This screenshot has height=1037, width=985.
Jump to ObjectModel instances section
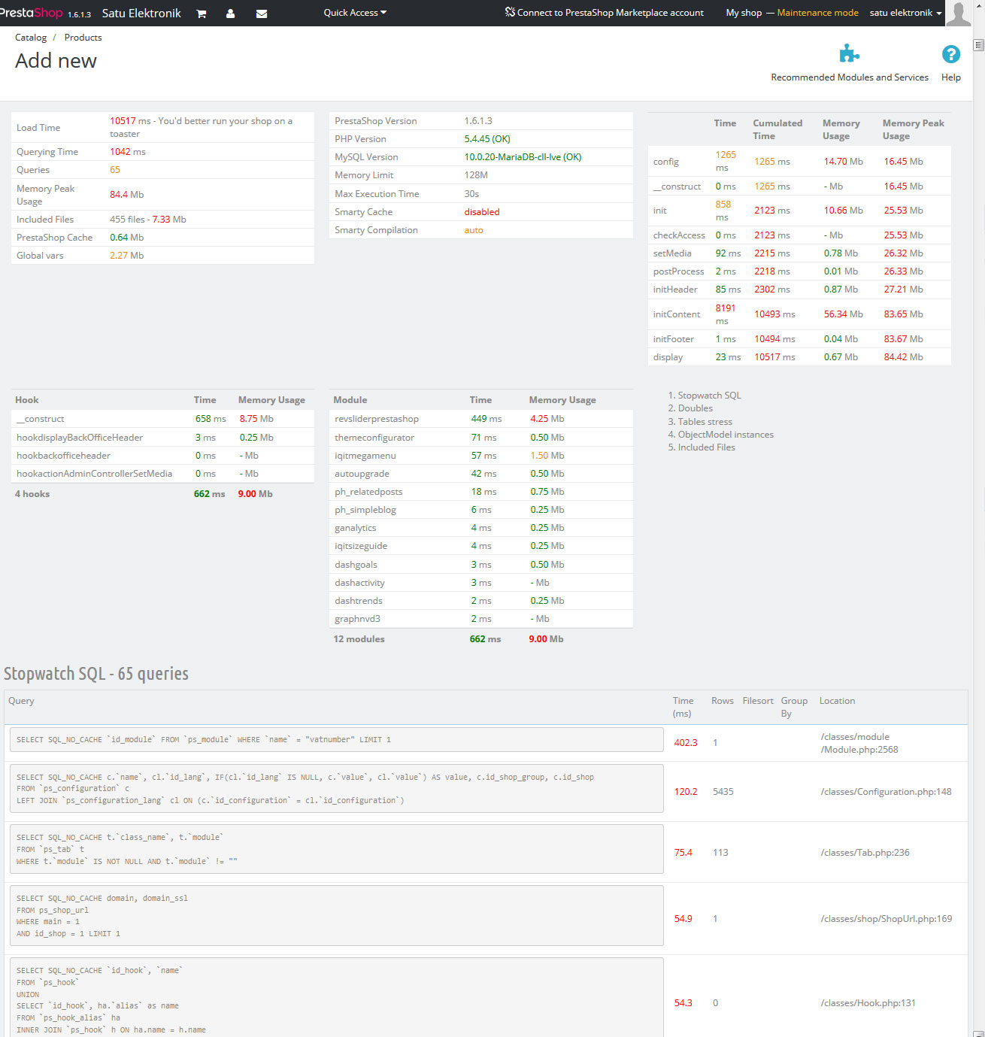[726, 435]
